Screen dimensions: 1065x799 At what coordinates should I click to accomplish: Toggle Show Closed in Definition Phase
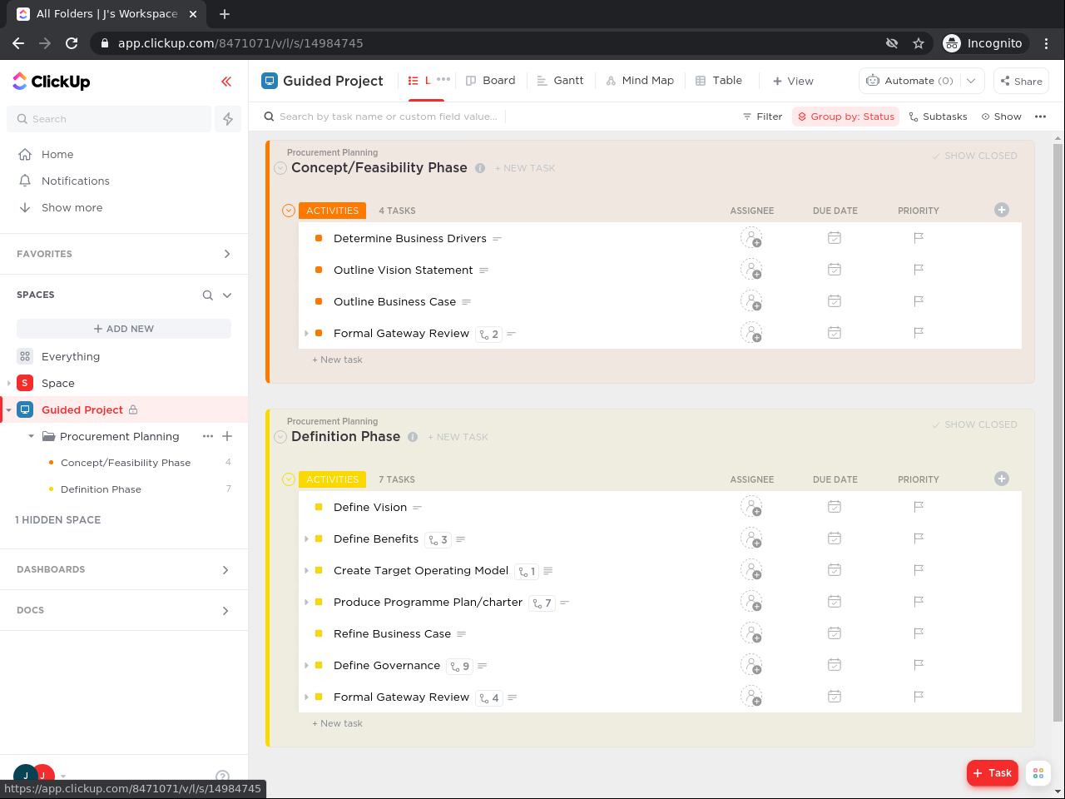pos(974,424)
